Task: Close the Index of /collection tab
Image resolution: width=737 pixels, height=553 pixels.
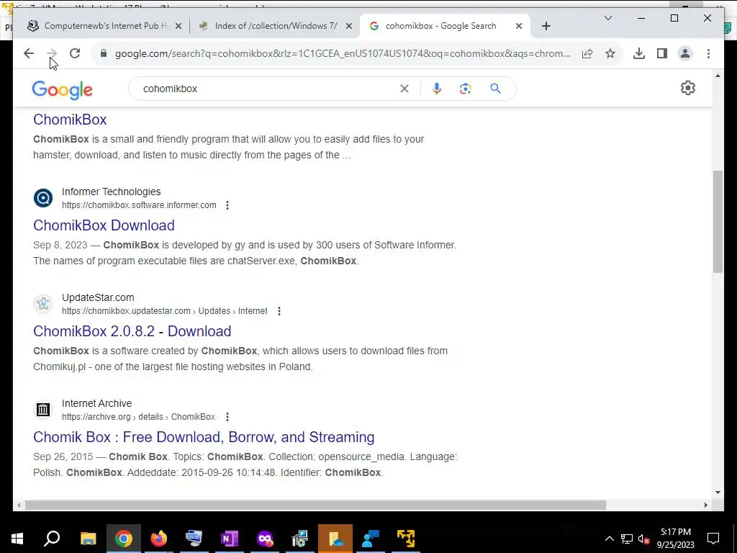Action: click(349, 27)
